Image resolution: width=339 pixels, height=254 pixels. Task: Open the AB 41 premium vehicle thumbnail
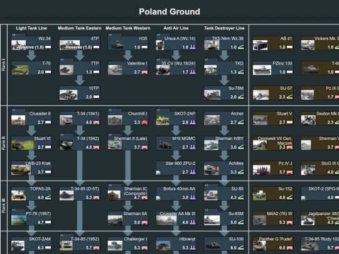260,45
